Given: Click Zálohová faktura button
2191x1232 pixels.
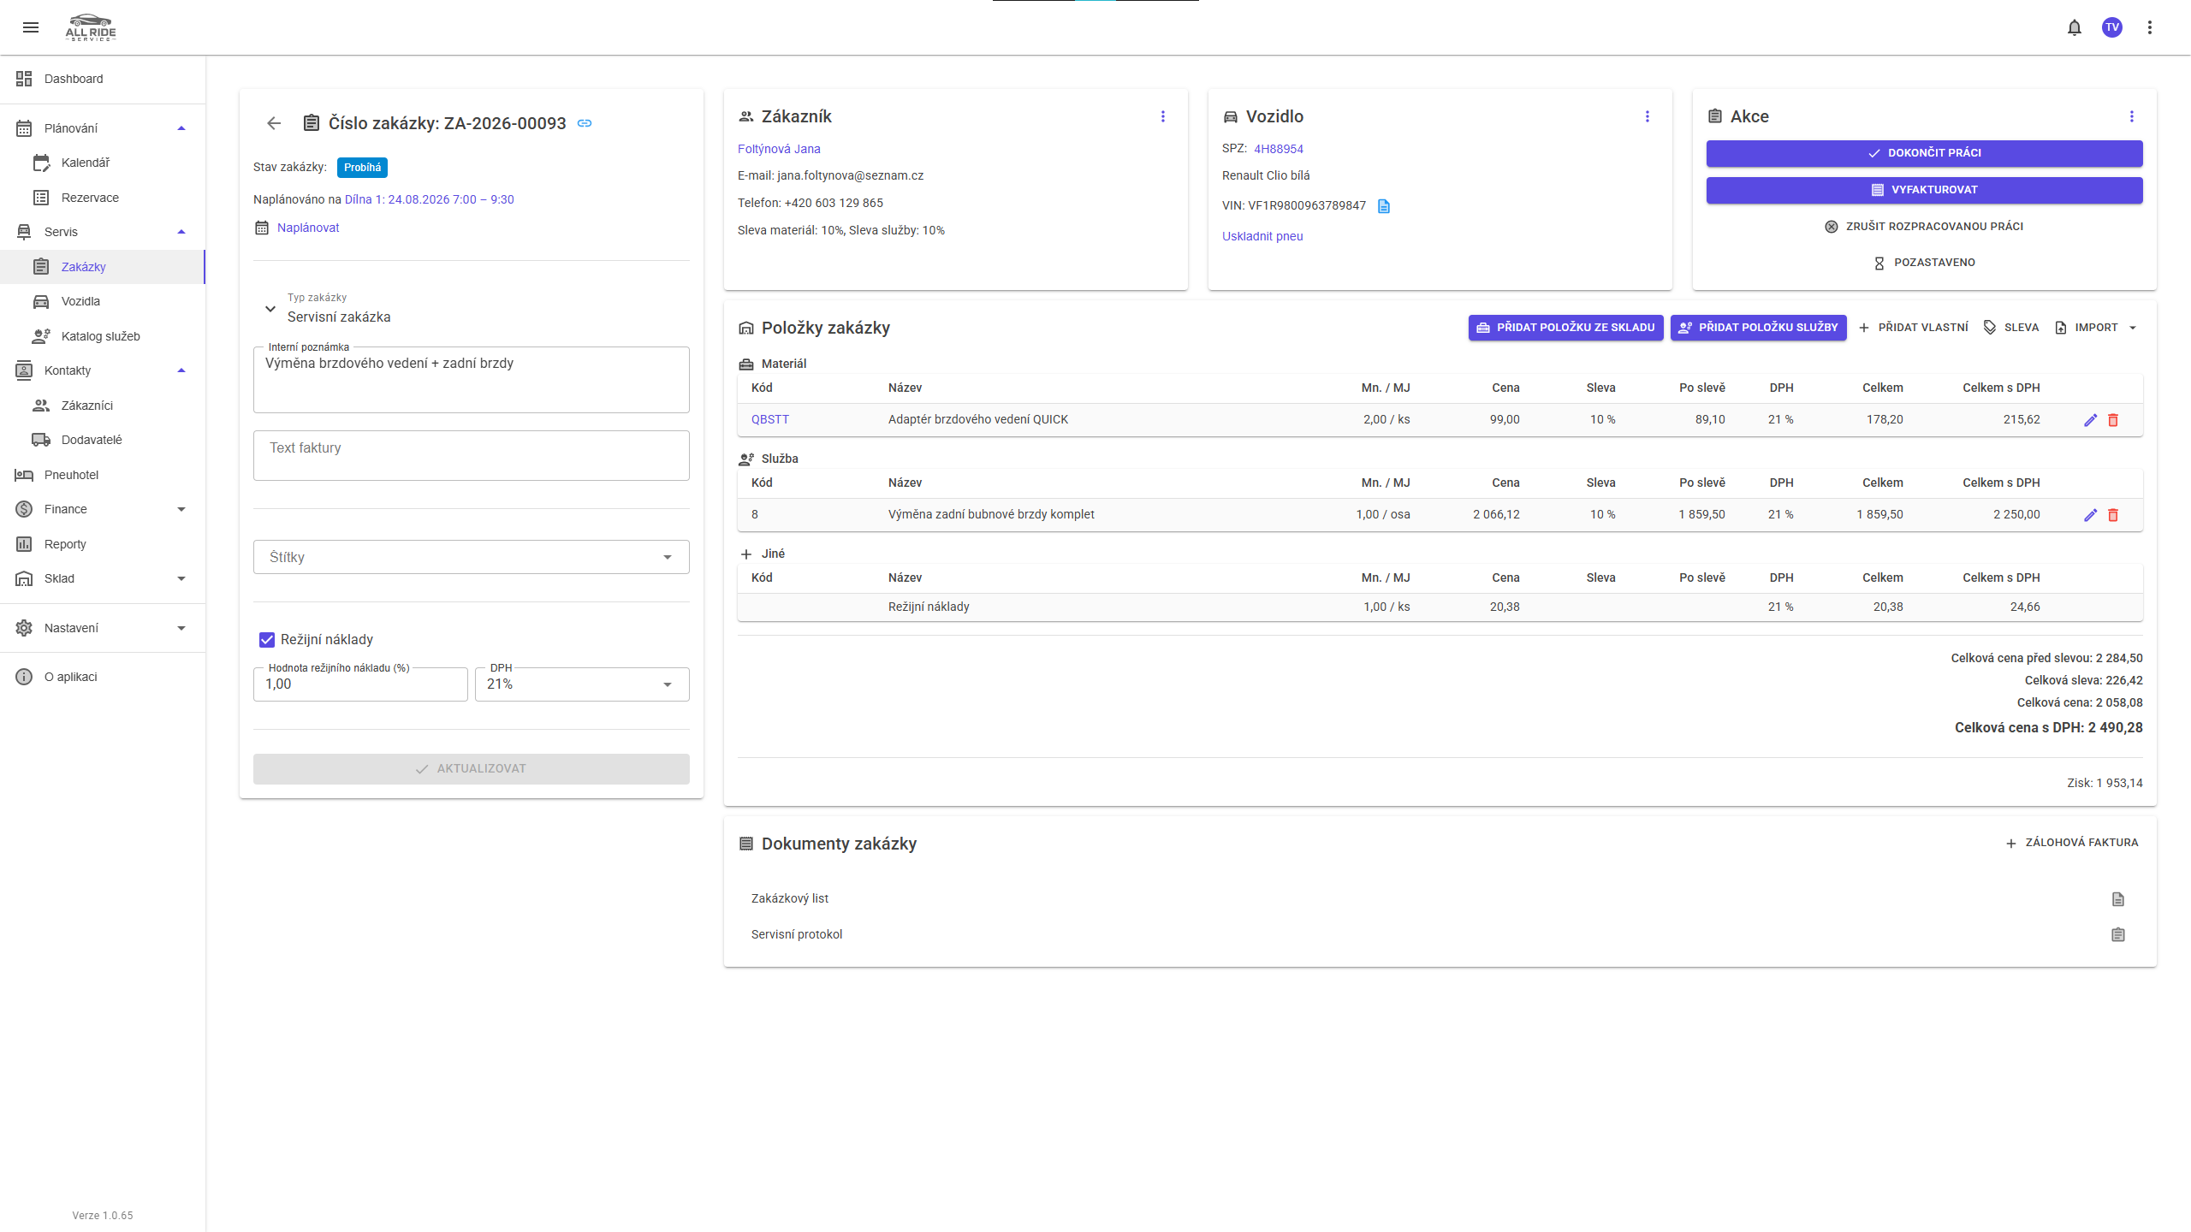Looking at the screenshot, I should (x=2072, y=843).
